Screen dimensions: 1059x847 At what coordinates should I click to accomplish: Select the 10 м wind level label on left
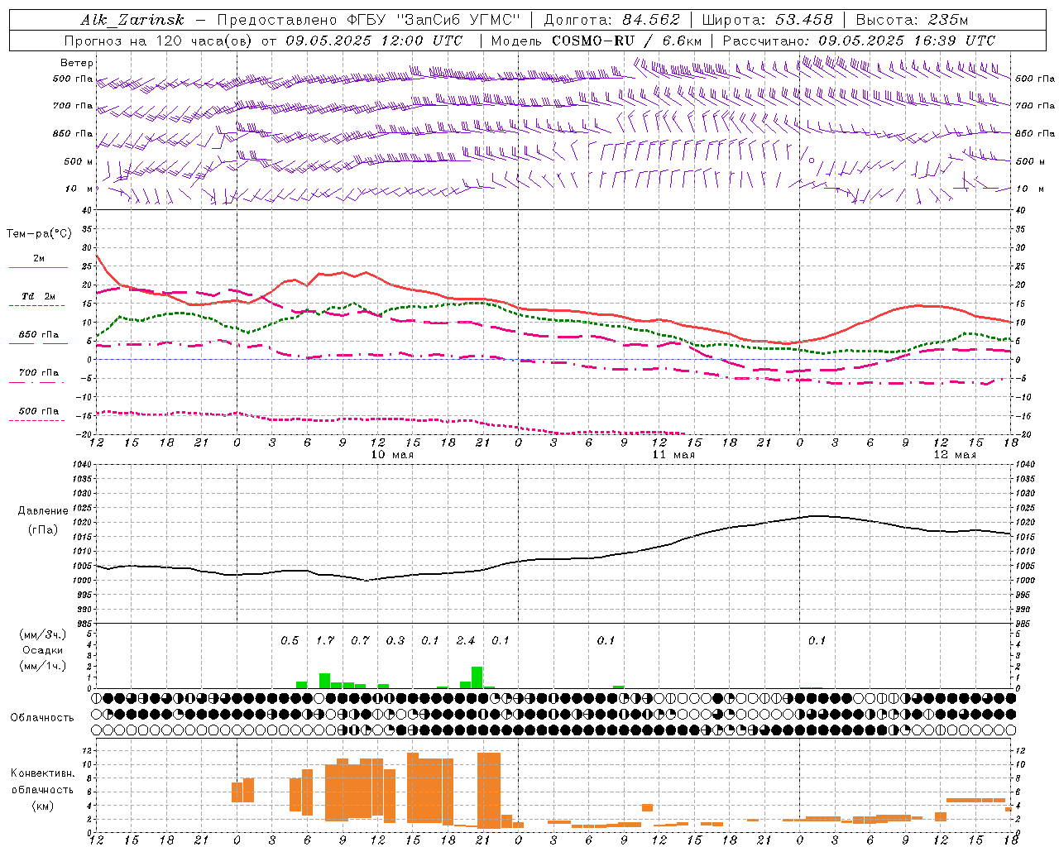79,189
